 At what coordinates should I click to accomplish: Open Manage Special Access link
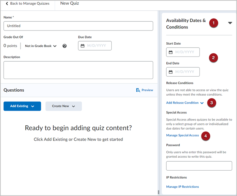182,135
